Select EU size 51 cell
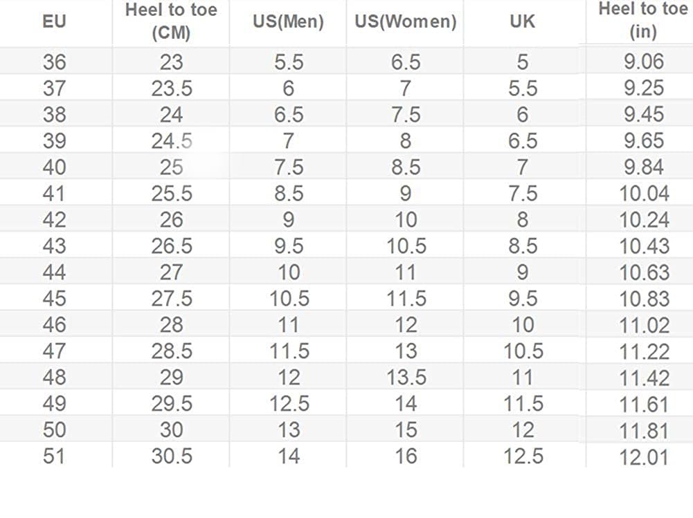 [x=54, y=456]
